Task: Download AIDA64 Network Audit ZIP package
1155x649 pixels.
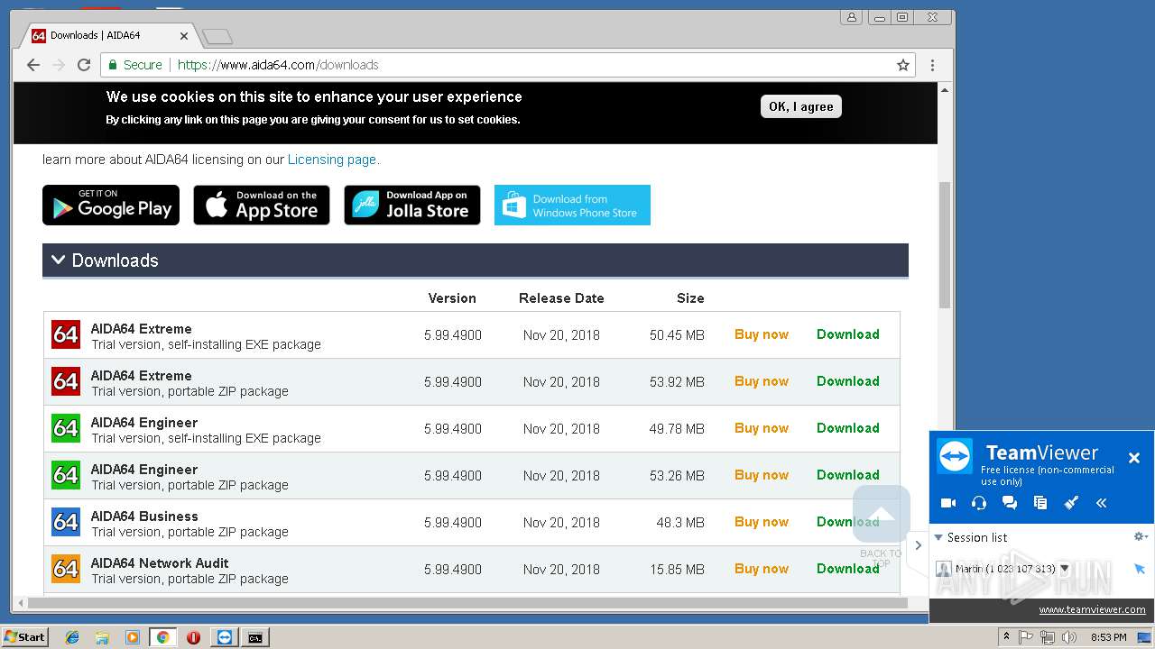Action: (847, 569)
